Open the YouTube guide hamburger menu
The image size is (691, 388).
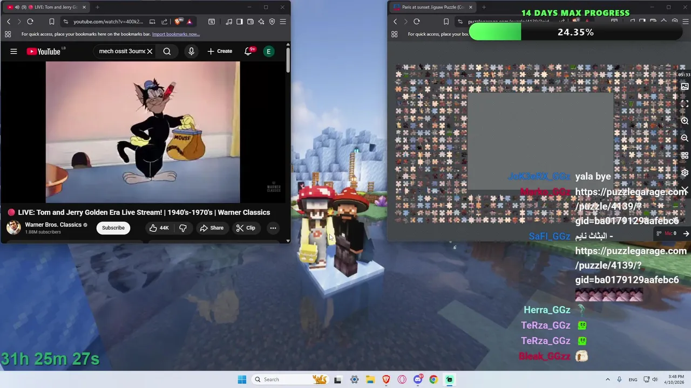coord(13,51)
